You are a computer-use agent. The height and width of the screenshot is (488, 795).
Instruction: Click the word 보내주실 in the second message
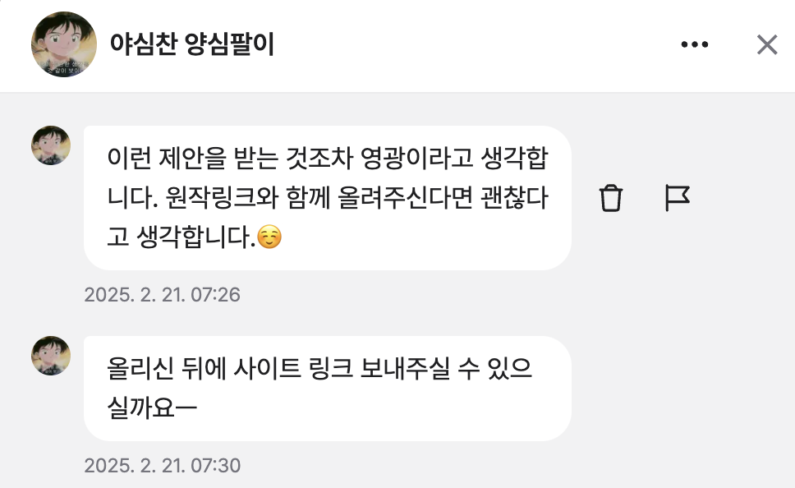click(x=405, y=368)
